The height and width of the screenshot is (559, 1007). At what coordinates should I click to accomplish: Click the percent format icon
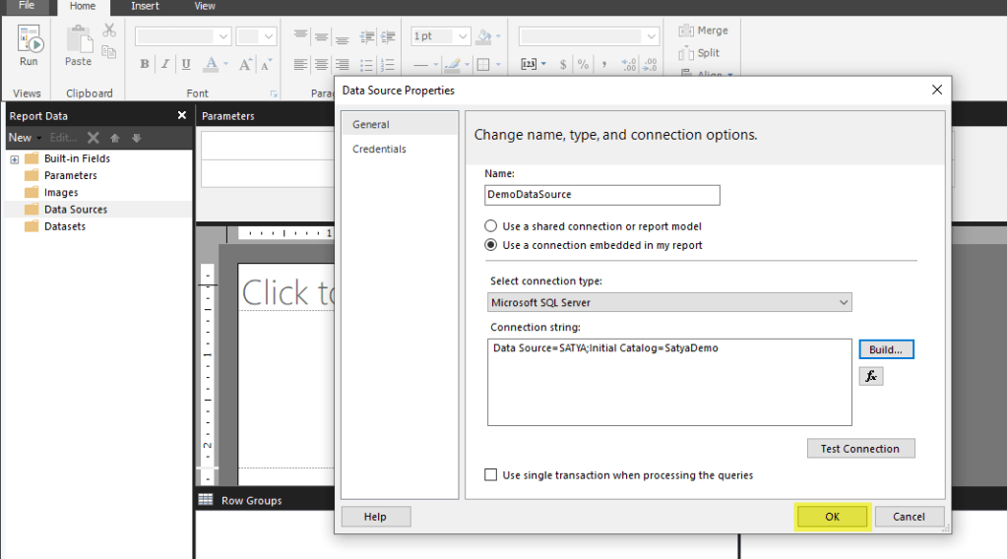(x=583, y=65)
